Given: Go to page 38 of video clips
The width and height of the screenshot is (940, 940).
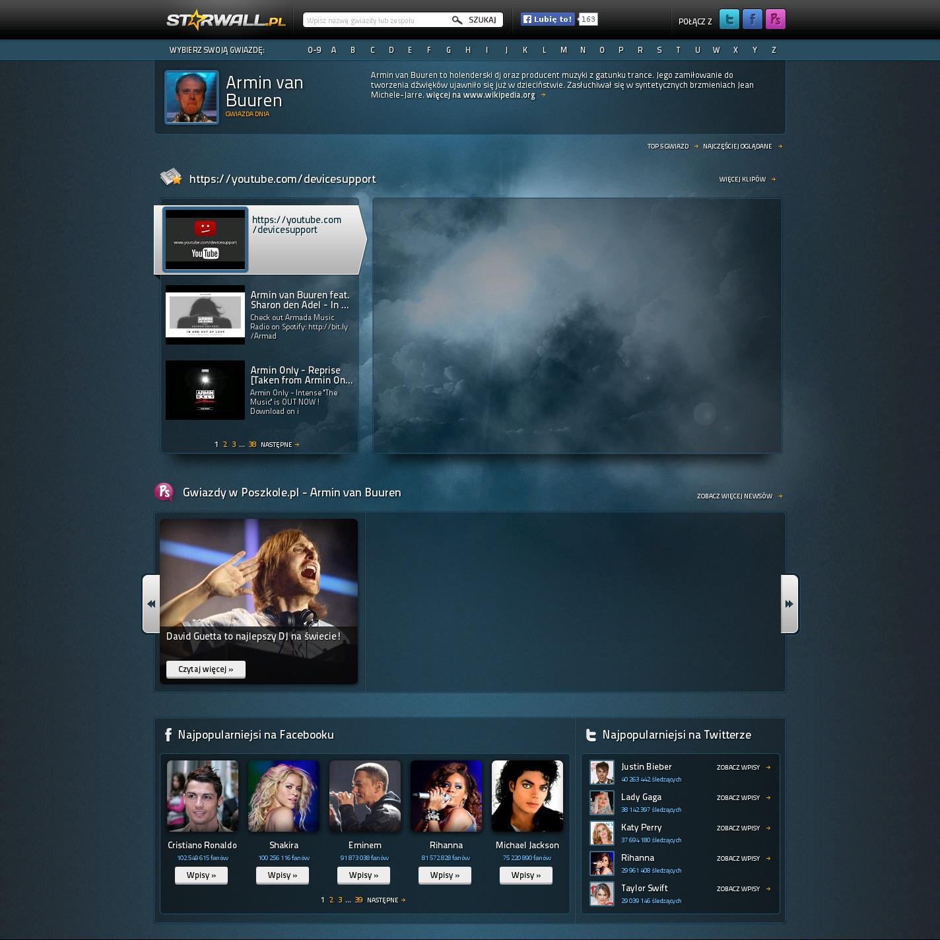Looking at the screenshot, I should pyautogui.click(x=252, y=445).
